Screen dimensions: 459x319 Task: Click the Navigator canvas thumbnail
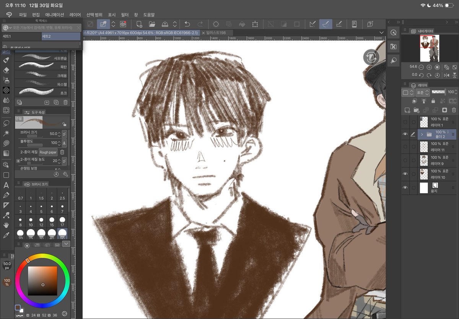(x=429, y=48)
